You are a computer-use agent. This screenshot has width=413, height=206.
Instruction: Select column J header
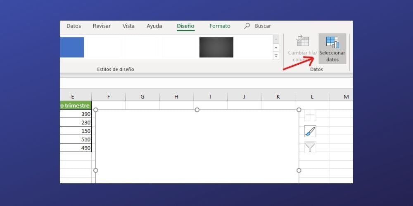tap(244, 97)
